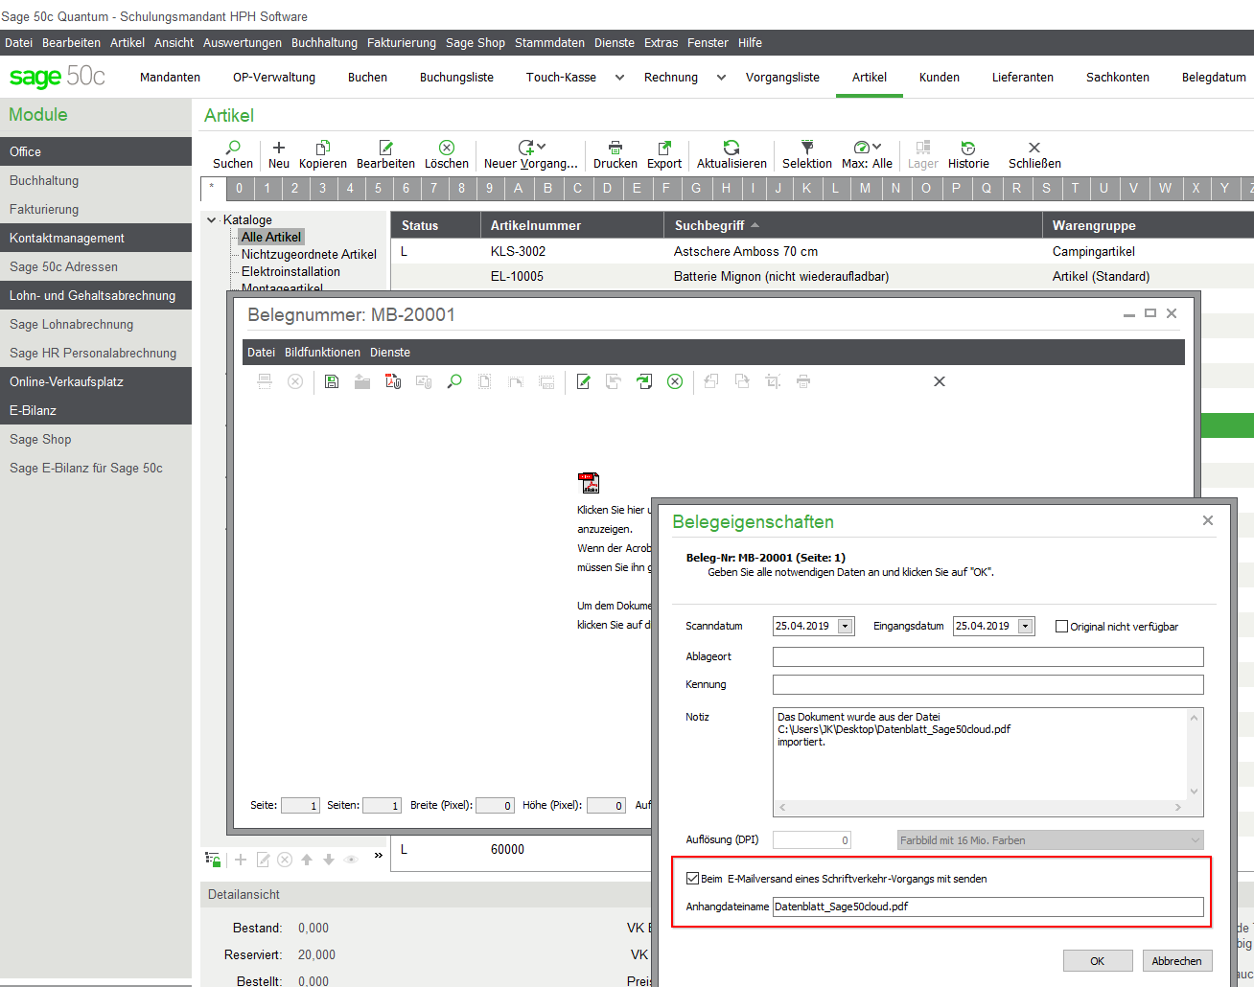
Task: Select Alle Artikel tree item
Action: point(271,237)
